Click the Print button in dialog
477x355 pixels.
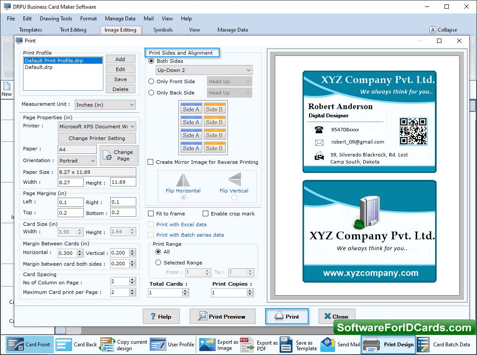click(x=287, y=316)
